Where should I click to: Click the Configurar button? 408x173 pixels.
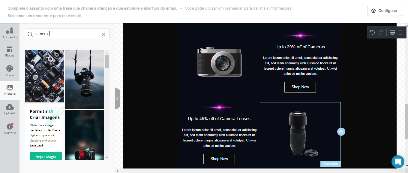(385, 11)
